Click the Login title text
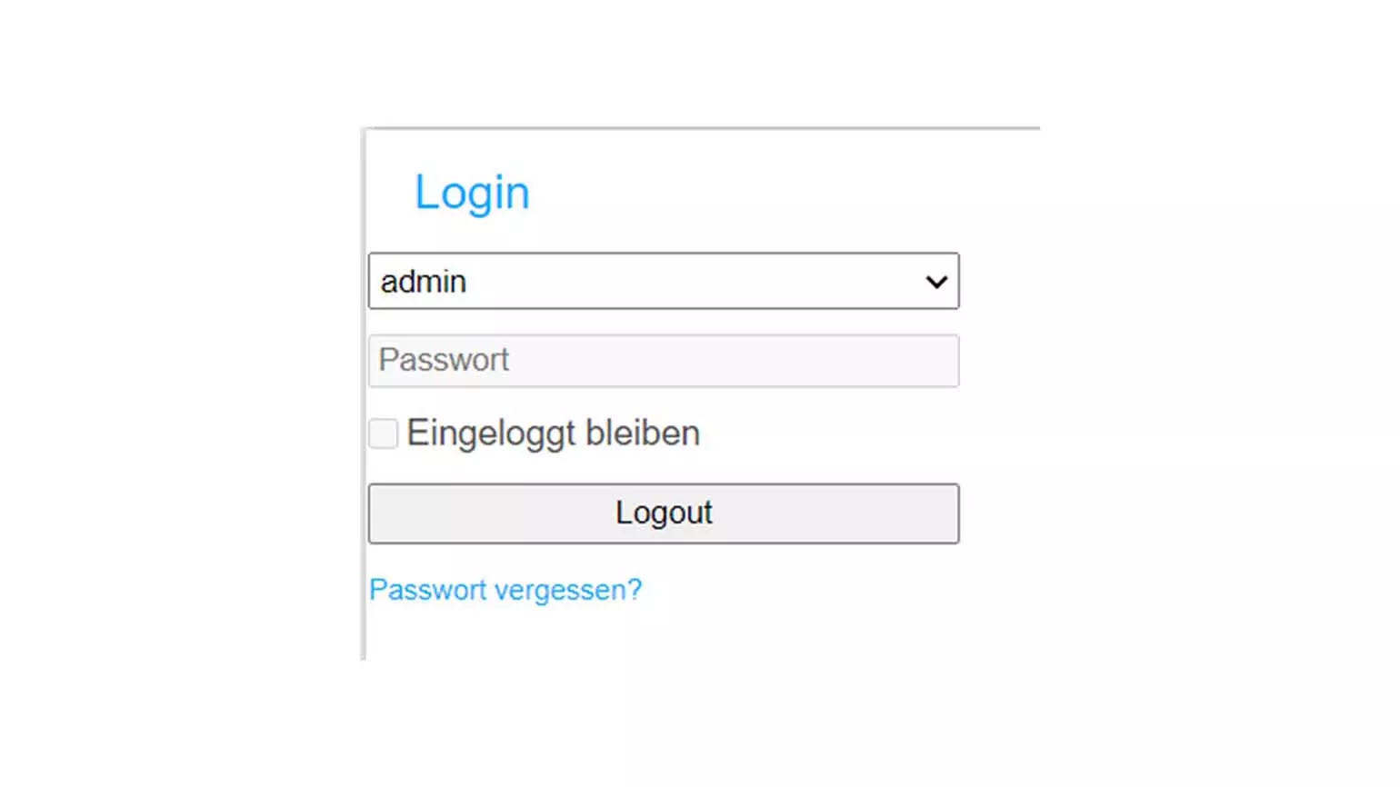The height and width of the screenshot is (787, 1400). point(472,193)
